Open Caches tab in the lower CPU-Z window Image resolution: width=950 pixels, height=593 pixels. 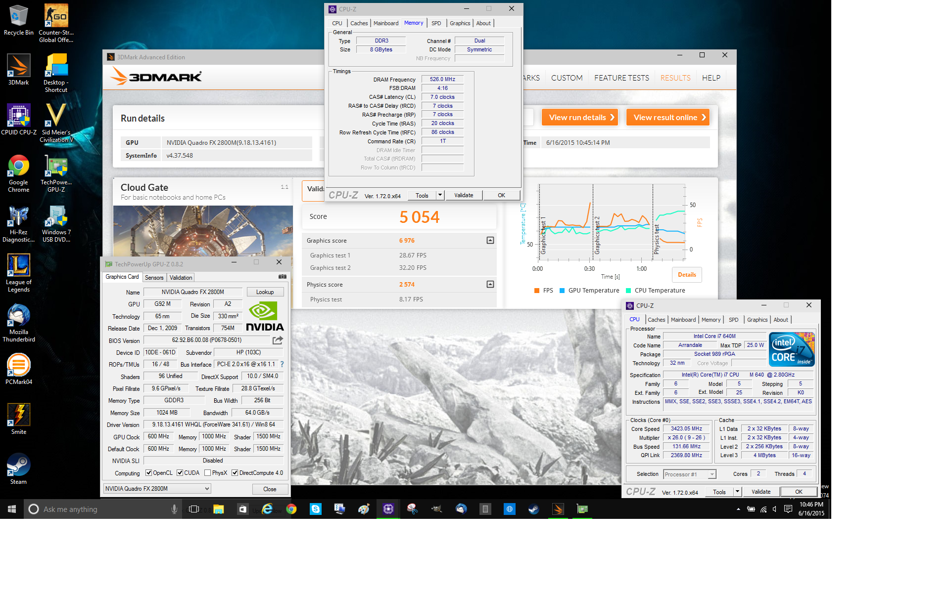point(657,320)
